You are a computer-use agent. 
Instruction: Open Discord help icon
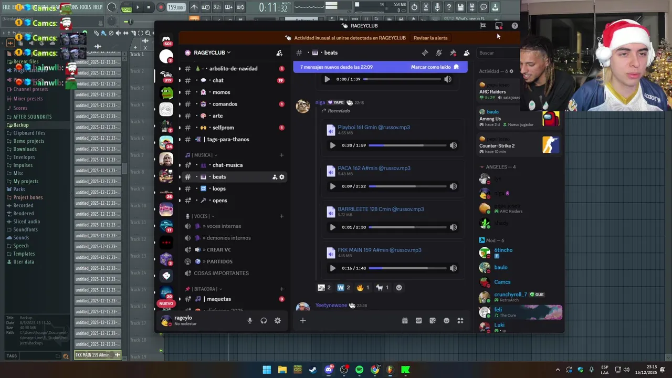coord(514,26)
